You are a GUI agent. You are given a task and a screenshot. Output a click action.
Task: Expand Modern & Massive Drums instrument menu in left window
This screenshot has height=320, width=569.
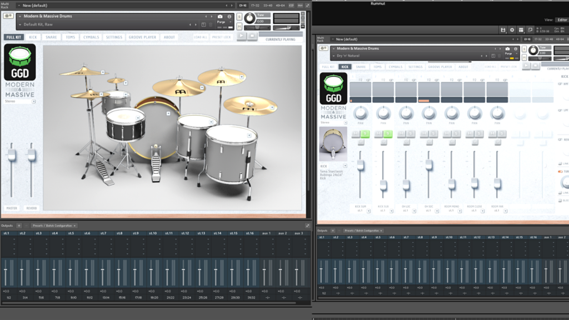pyautogui.click(x=20, y=16)
